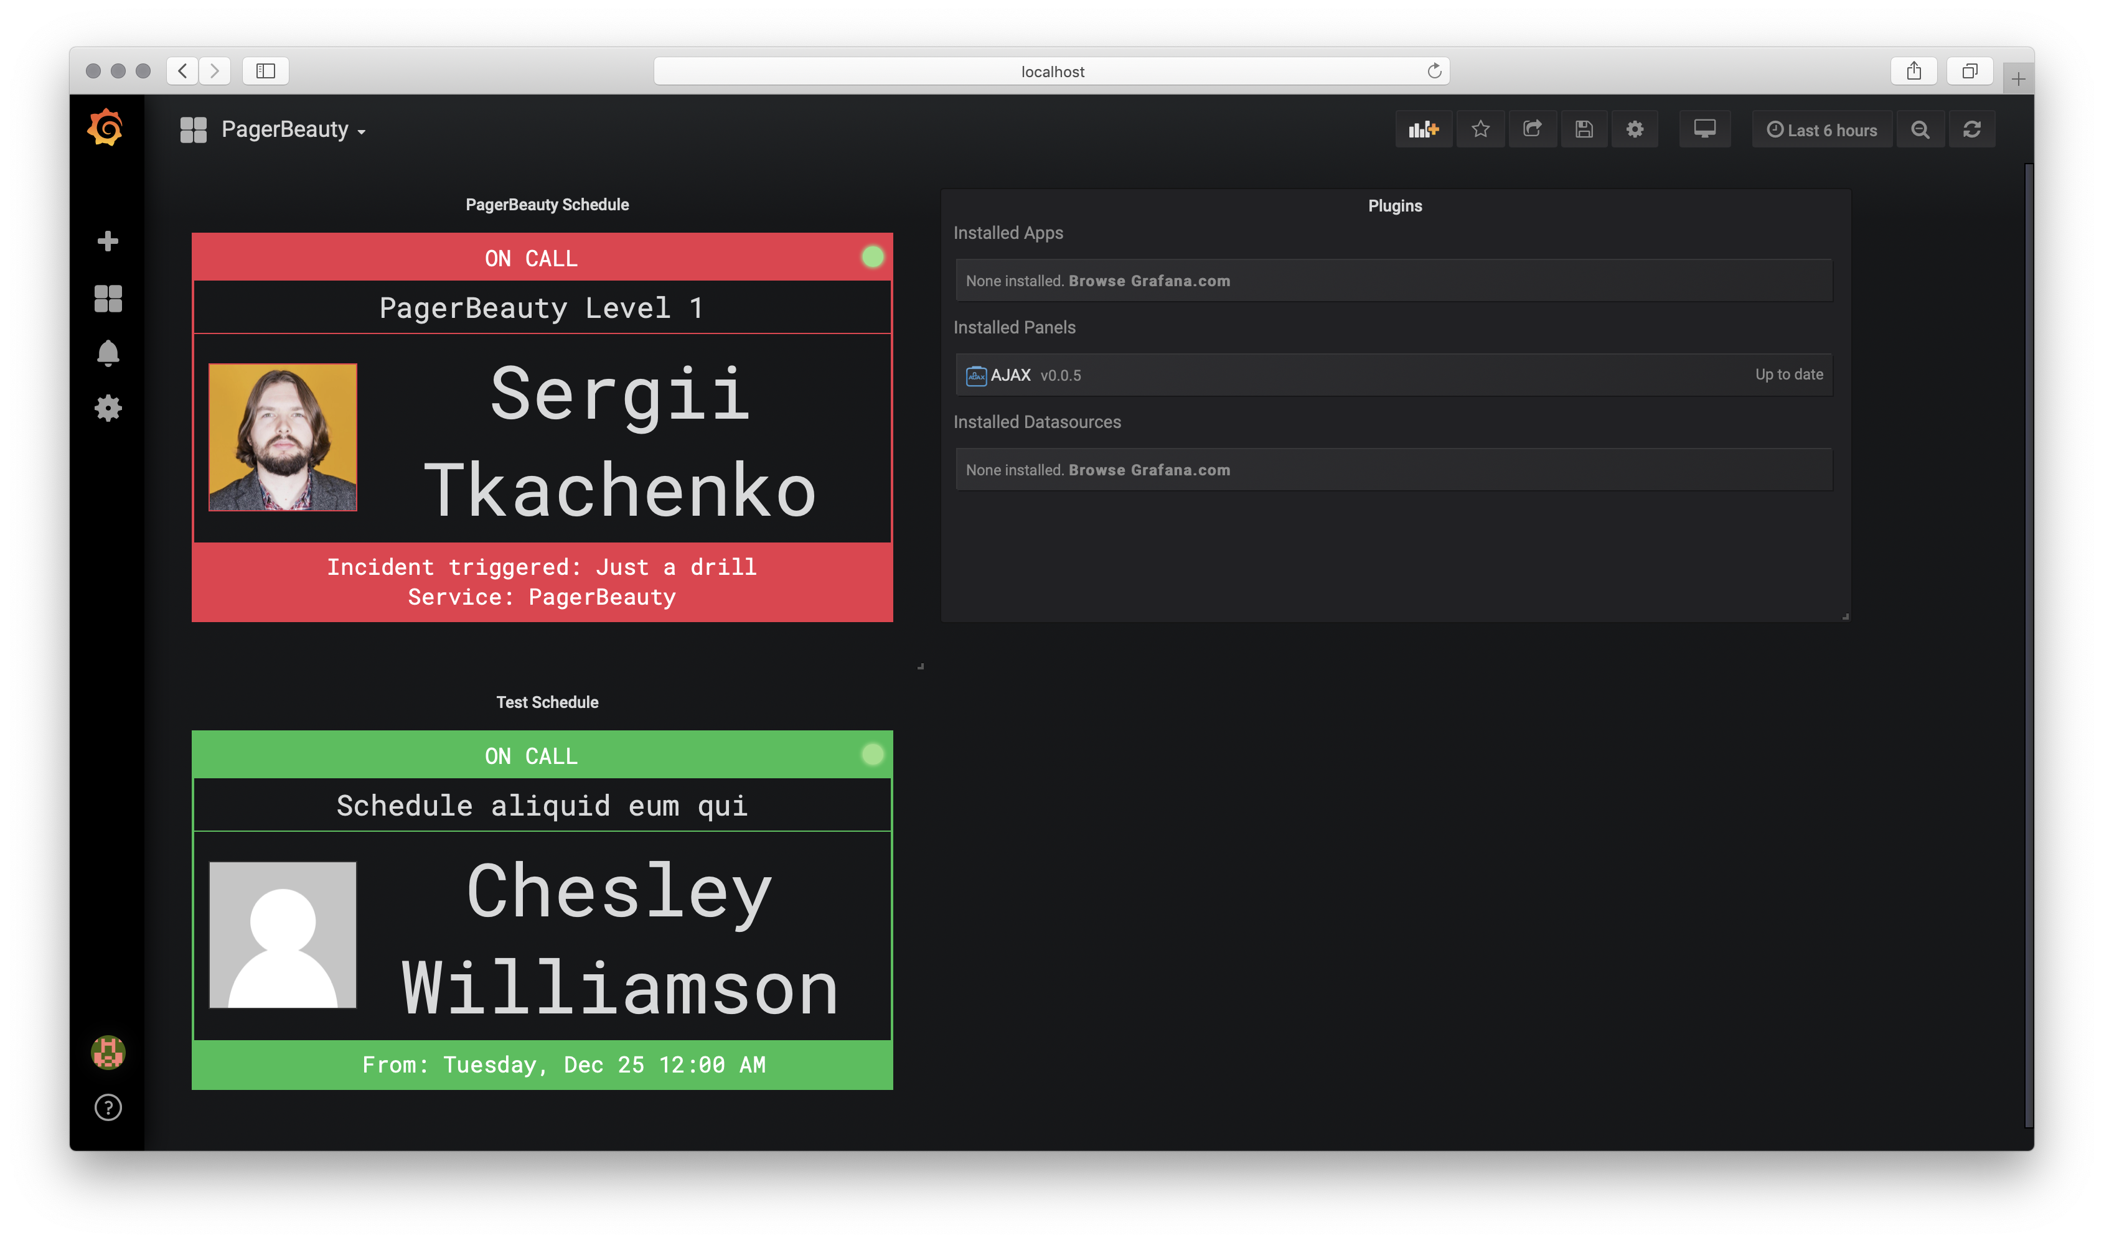Click the dashboard vertical scrollbar
Screen dimensions: 2104x1243
(2028, 645)
